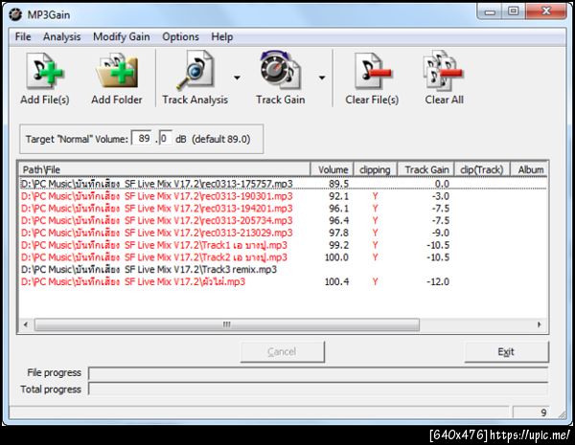The width and height of the screenshot is (575, 445).
Task: Click track gain value 0.0
Action: (x=442, y=184)
